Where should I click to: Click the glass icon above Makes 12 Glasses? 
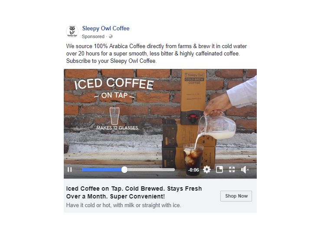point(114,116)
